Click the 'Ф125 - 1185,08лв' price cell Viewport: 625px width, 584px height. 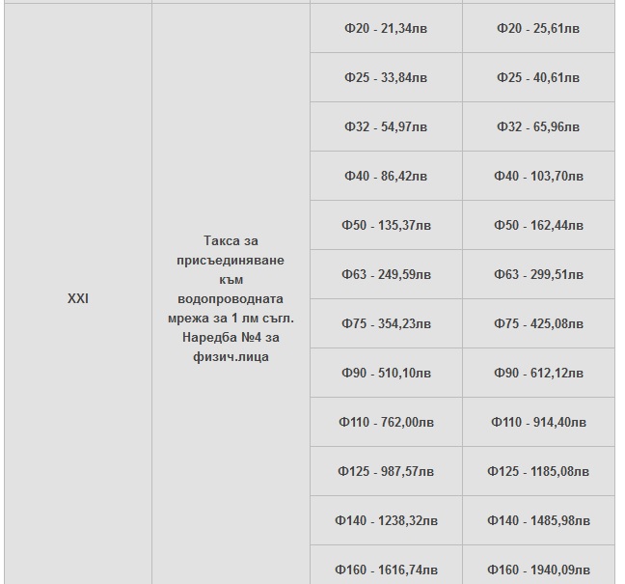pos(538,472)
